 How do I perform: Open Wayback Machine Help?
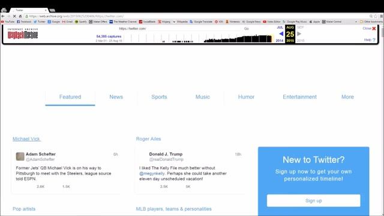coord(370,40)
